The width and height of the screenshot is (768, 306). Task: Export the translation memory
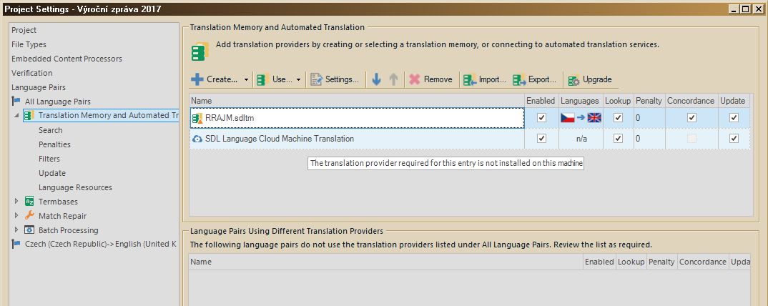click(x=535, y=79)
